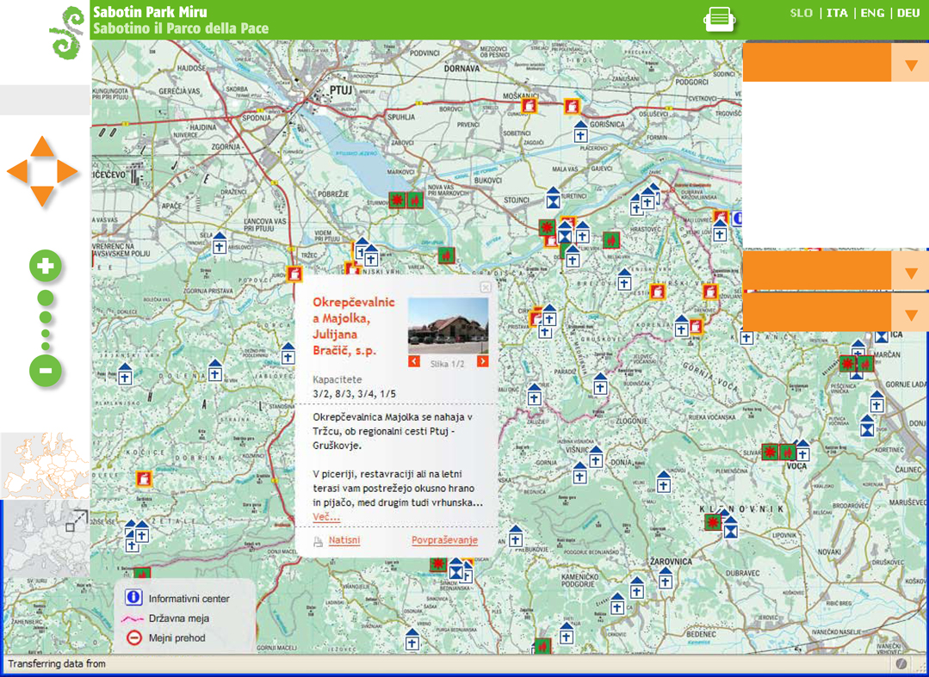
Task: Open the restaurant marker below Kočice label
Action: 144,478
